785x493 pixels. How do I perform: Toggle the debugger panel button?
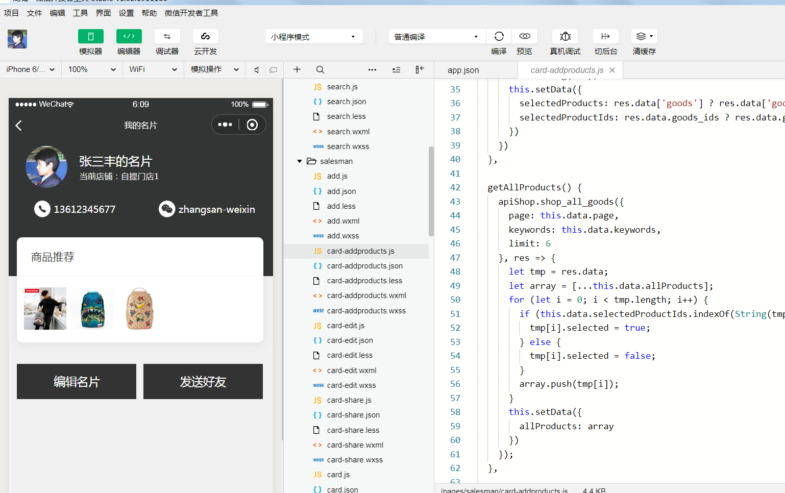tap(167, 37)
